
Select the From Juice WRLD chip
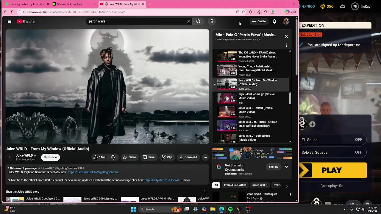(x=235, y=185)
